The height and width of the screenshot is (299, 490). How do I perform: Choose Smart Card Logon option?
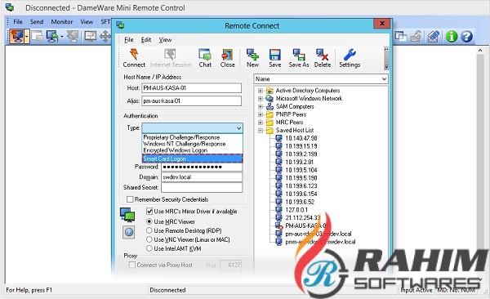click(192, 158)
